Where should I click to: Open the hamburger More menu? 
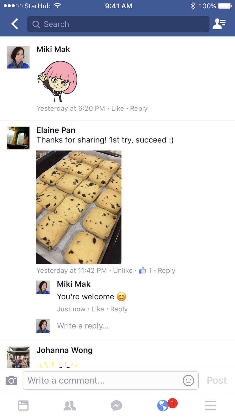210,405
